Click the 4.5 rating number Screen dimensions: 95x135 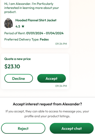point(18,26)
